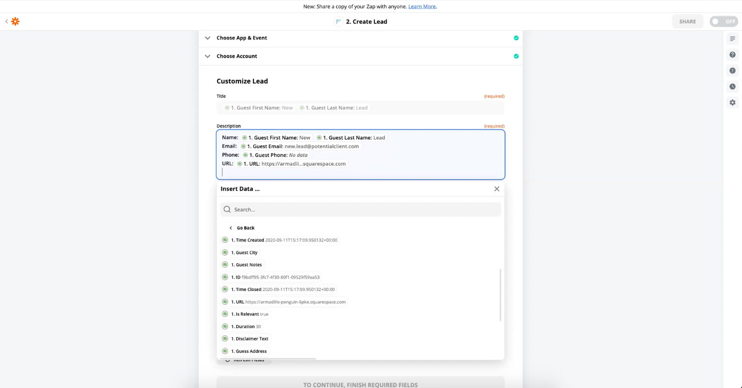Open the history clock icon
The height and width of the screenshot is (388, 742).
pos(732,87)
